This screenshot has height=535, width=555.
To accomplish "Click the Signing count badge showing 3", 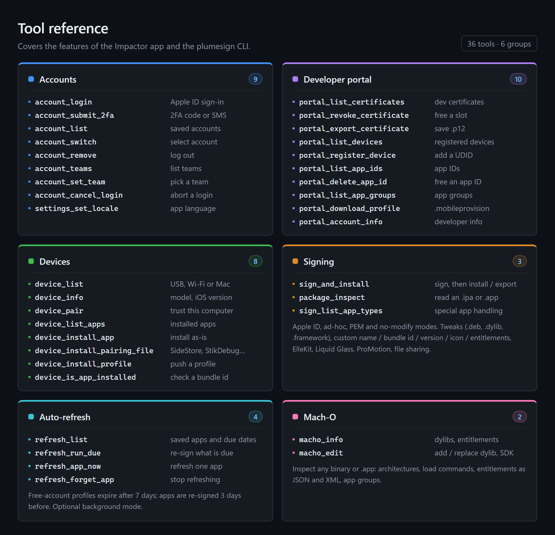I will [519, 261].
